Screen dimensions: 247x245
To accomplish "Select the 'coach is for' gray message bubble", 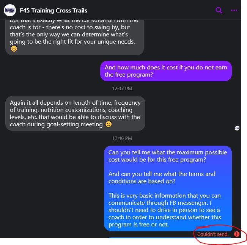I will 74,37.
